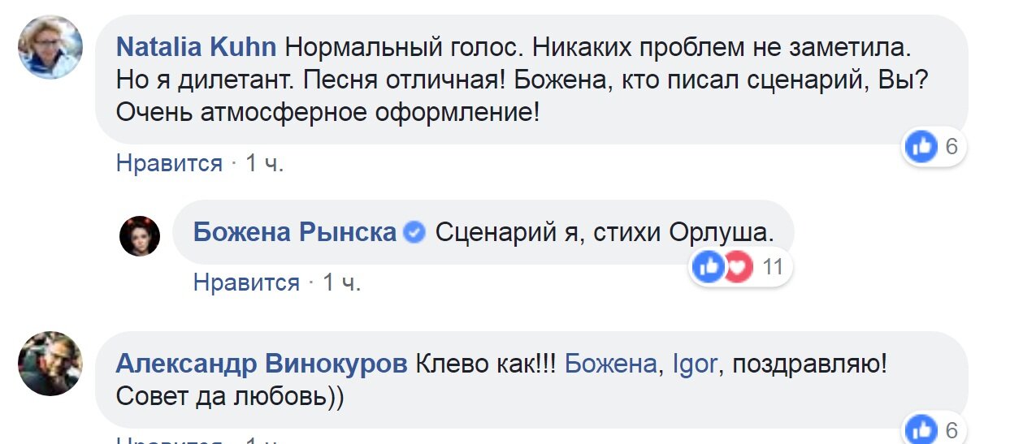
Task: Click the thumbs-up reaction icon on Александр's comment
Action: pyautogui.click(x=921, y=431)
